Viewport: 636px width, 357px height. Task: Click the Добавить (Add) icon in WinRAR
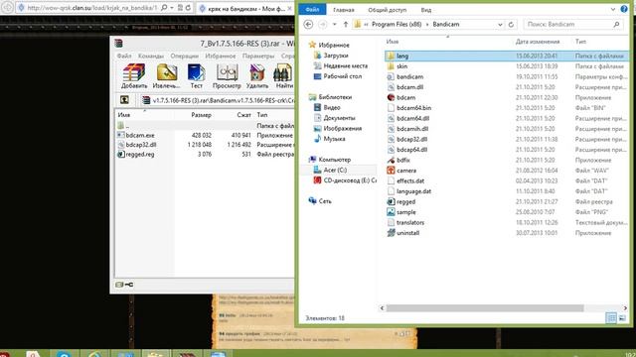pos(134,75)
